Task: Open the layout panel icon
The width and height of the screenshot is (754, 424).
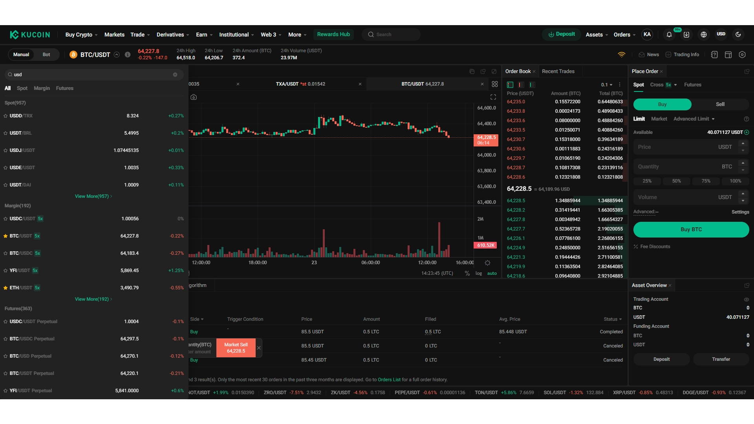Action: click(x=728, y=55)
